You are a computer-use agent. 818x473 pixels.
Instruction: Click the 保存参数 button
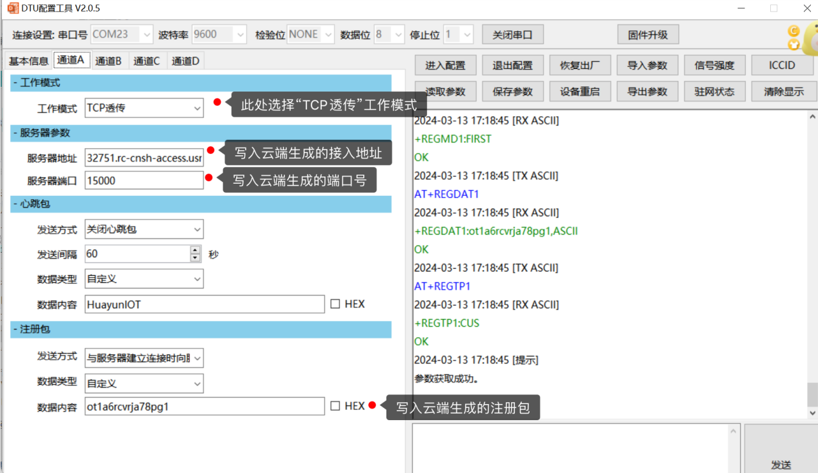coord(512,92)
